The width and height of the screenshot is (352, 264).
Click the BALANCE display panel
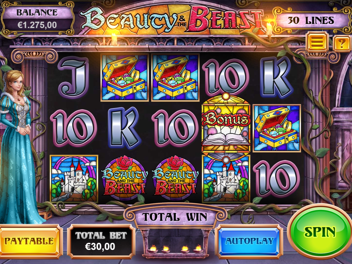[x=37, y=19]
